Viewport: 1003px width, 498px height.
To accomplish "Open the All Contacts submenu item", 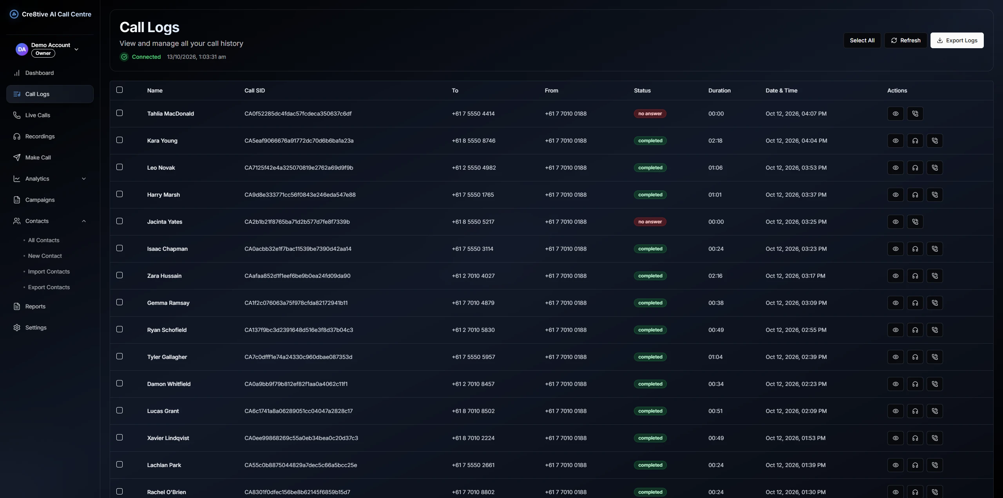I will point(43,240).
